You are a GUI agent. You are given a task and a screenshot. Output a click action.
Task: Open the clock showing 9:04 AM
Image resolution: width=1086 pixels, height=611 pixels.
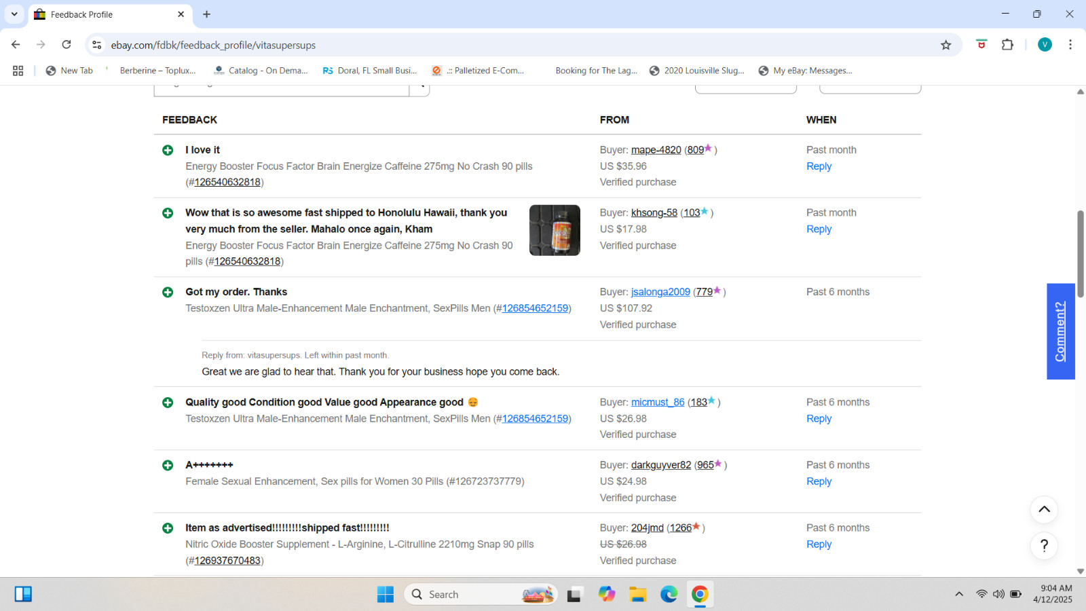[x=1053, y=594]
